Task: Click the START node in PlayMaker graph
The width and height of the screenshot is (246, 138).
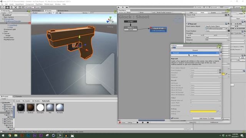Action: (130, 21)
